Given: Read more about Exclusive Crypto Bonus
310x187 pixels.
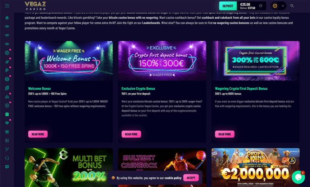Looking at the screenshot, I should coord(131,134).
